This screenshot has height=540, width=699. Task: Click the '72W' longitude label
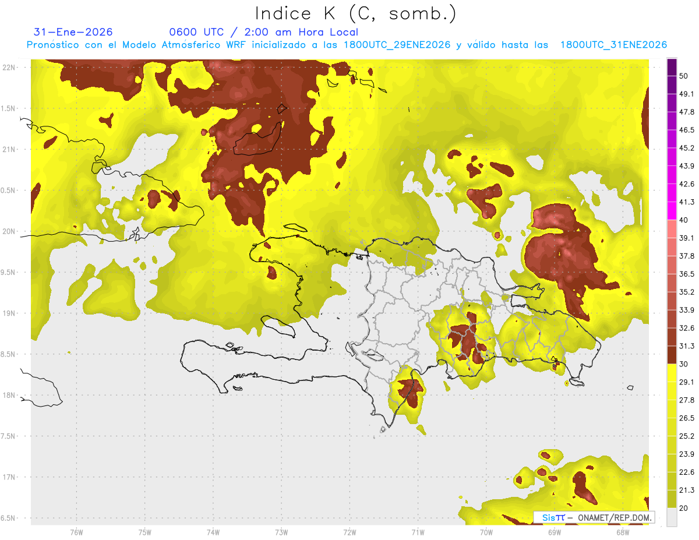pos(349,532)
